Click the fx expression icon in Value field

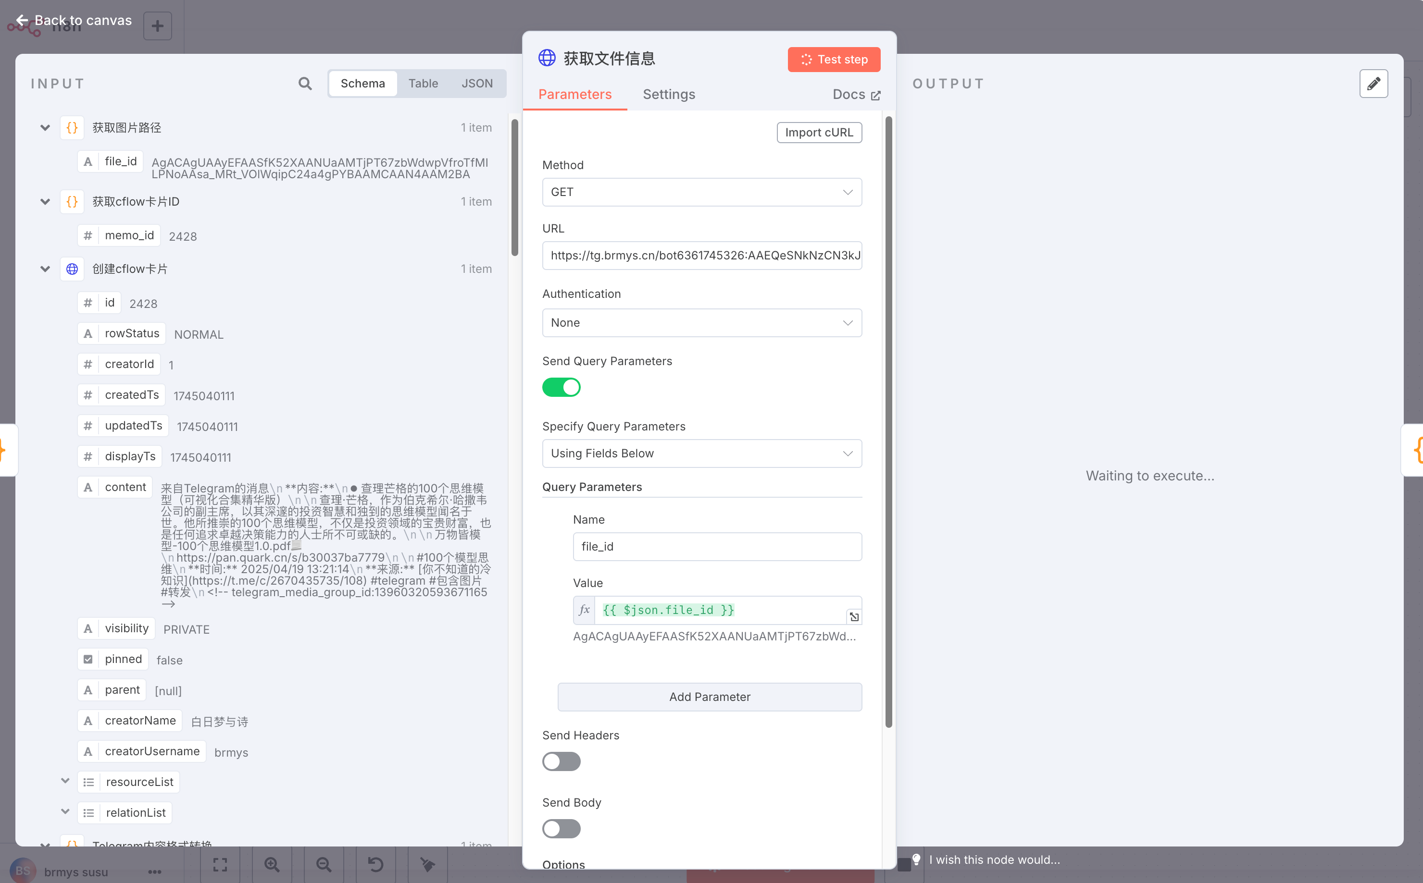[x=584, y=610]
